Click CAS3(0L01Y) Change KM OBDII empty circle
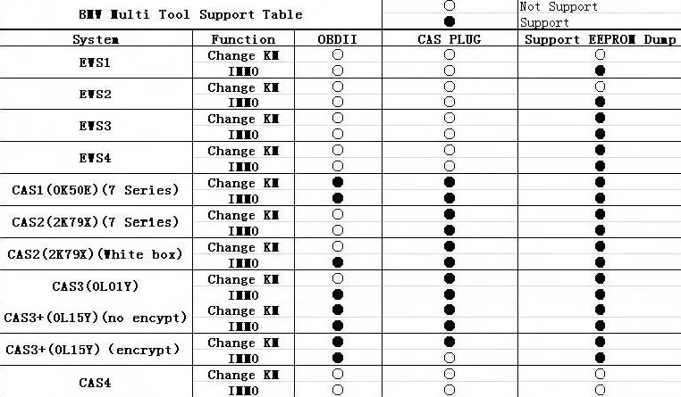Screen dimensions: 681x397 pos(338,278)
